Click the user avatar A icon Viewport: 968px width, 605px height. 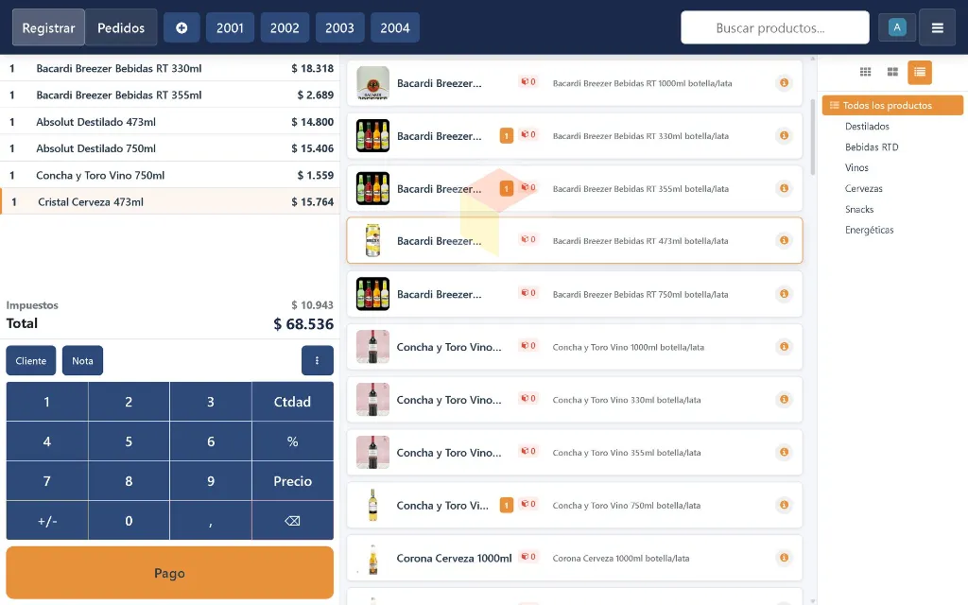[x=897, y=27]
